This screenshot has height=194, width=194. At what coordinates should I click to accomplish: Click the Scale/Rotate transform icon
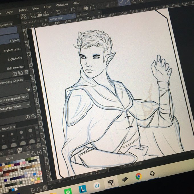coord(92,7)
